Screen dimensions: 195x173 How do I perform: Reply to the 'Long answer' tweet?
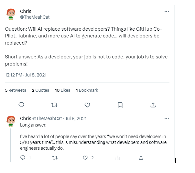tap(23, 158)
